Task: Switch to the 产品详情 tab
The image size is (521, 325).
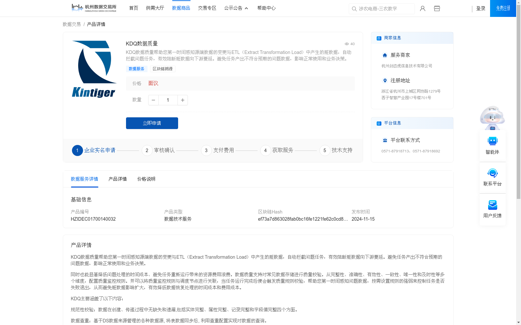Action: click(118, 179)
